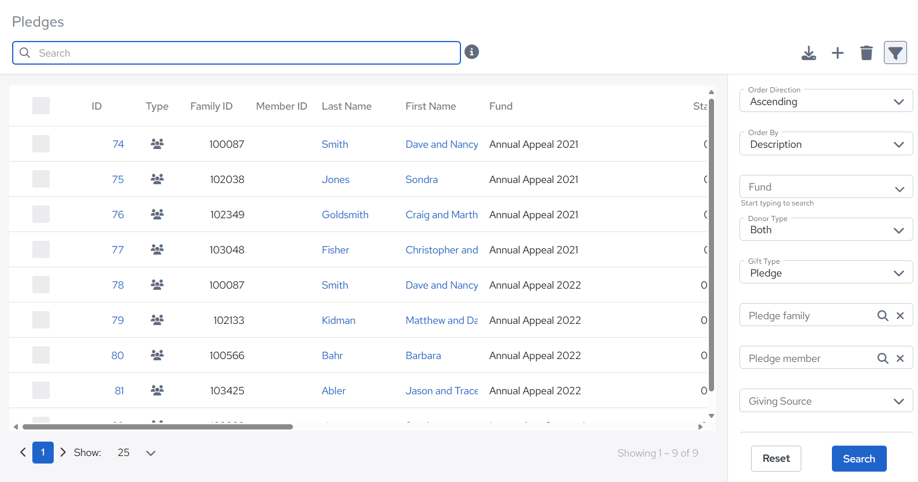
Task: Check the box for pledge 79
Action: (x=41, y=320)
